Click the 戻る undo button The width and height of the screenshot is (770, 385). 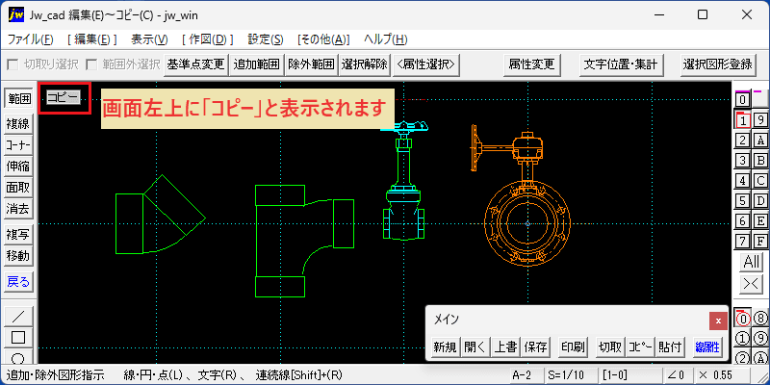pos(18,282)
